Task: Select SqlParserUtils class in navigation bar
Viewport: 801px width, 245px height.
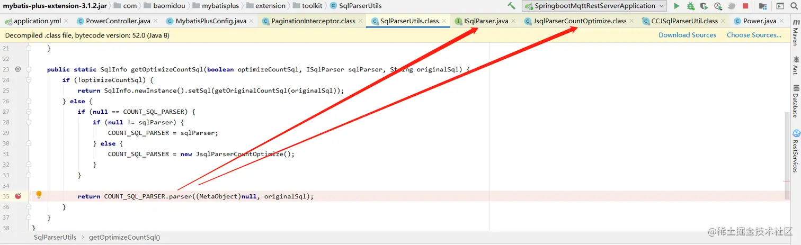Action: point(355,6)
